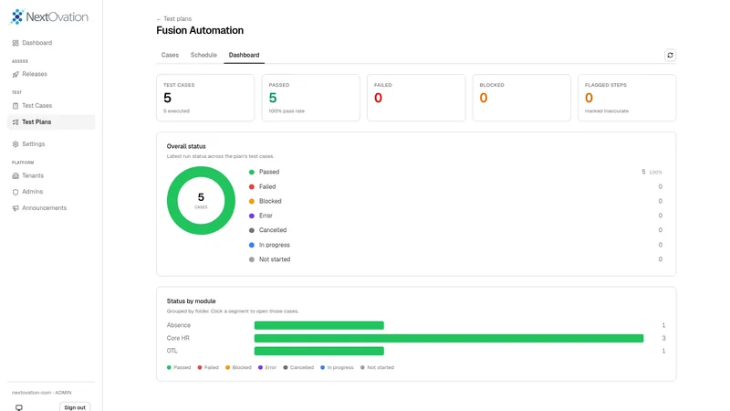Click the Test Cases clipboard icon
Image resolution: width=730 pixels, height=411 pixels.
[x=16, y=106]
